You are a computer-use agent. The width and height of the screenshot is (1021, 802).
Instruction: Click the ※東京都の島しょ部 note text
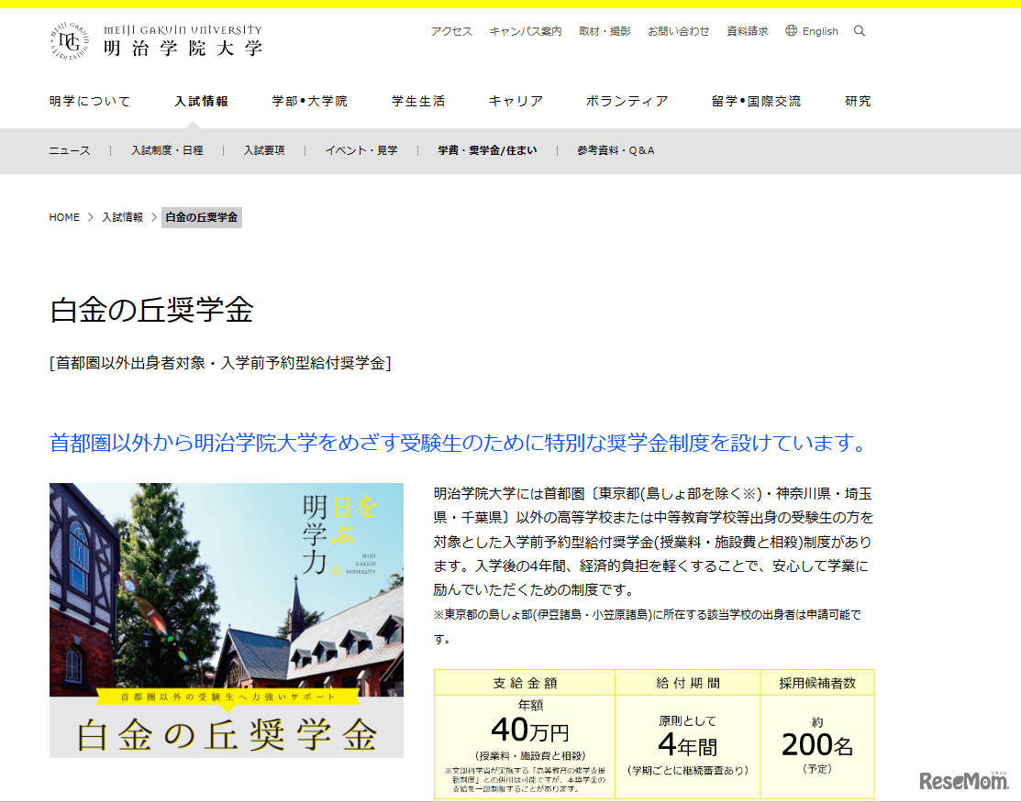tap(648, 626)
